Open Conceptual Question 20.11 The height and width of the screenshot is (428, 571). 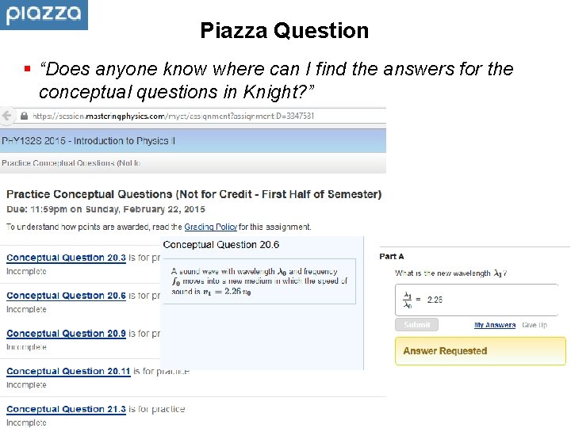pos(68,371)
